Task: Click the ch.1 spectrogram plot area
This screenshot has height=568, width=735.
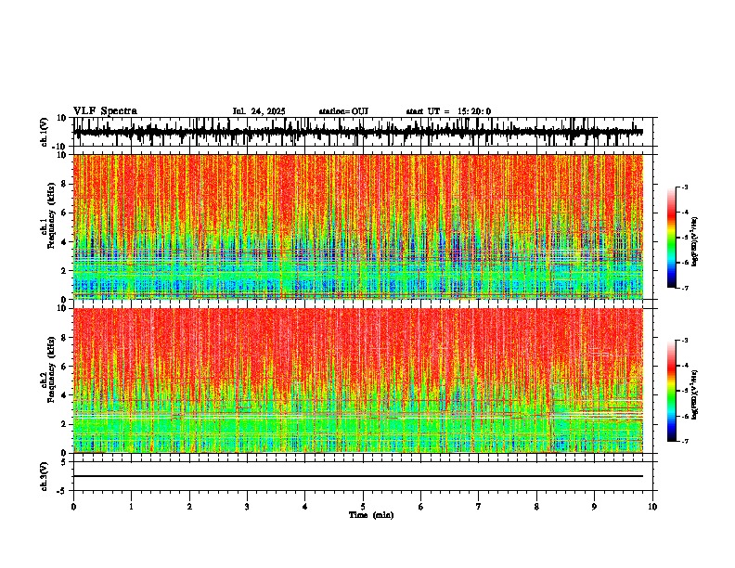Action: 357,226
